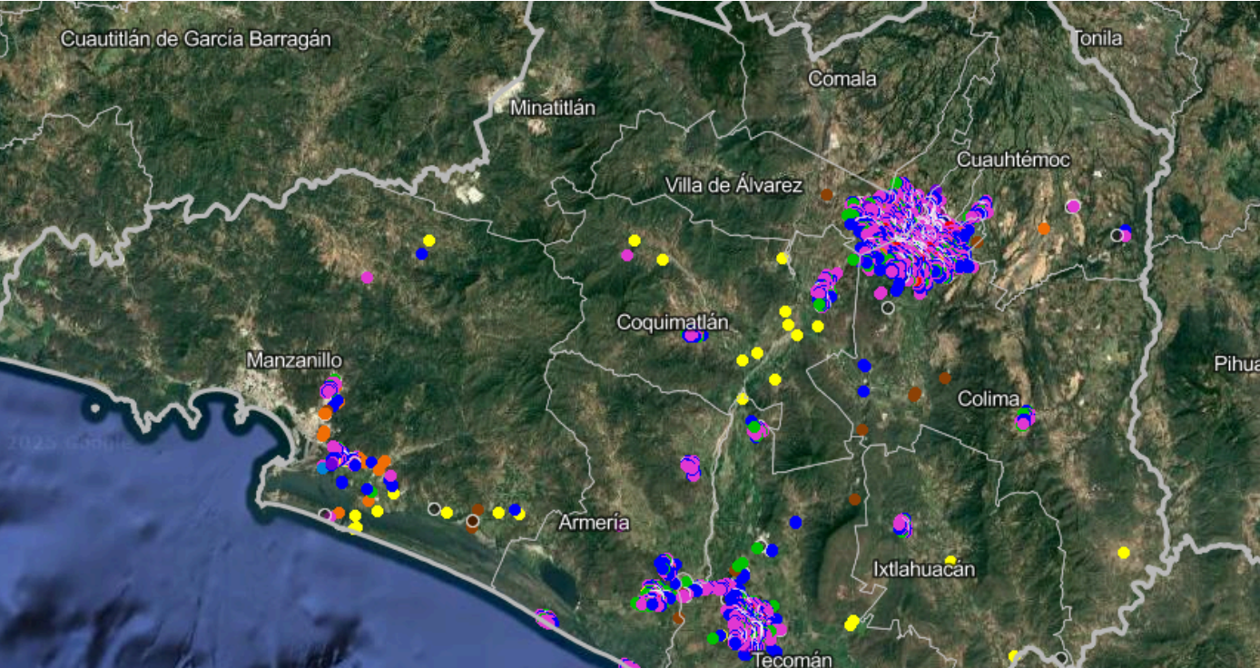The height and width of the screenshot is (668, 1260).
Task: Select the brown marker beside Villa de Álvarez label
Action: tap(827, 194)
